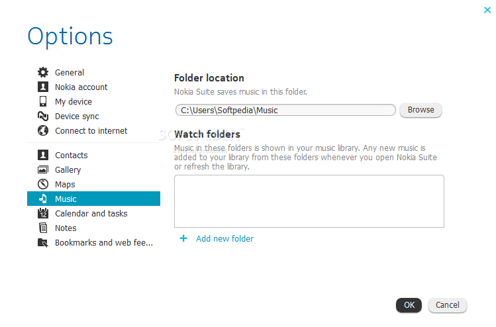Click the Add new folder link
This screenshot has height=327, width=496.
(225, 238)
